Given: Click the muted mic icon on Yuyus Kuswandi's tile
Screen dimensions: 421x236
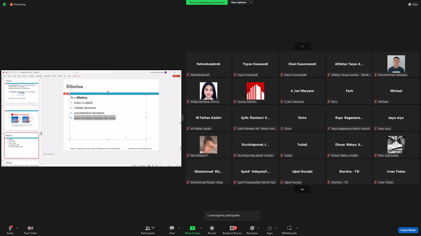Looking at the screenshot, I should click(x=235, y=75).
